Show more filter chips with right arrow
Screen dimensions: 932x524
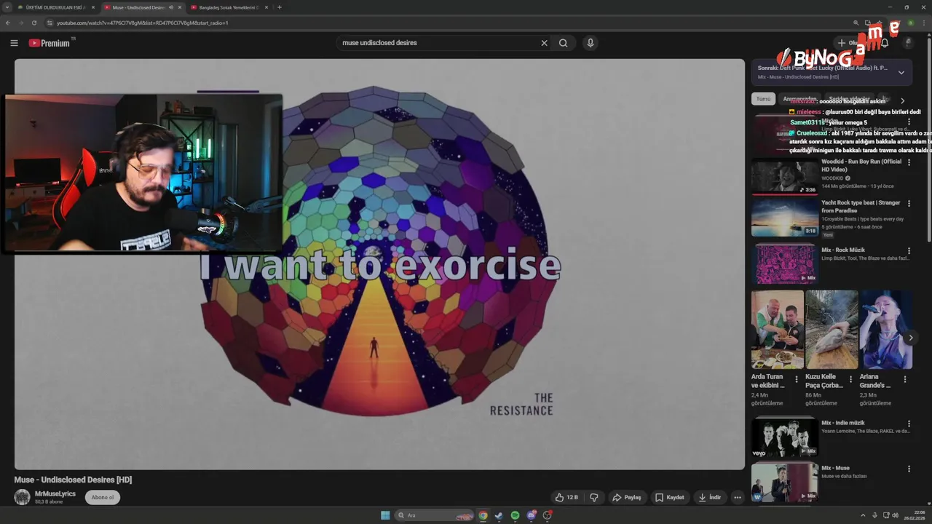point(902,101)
